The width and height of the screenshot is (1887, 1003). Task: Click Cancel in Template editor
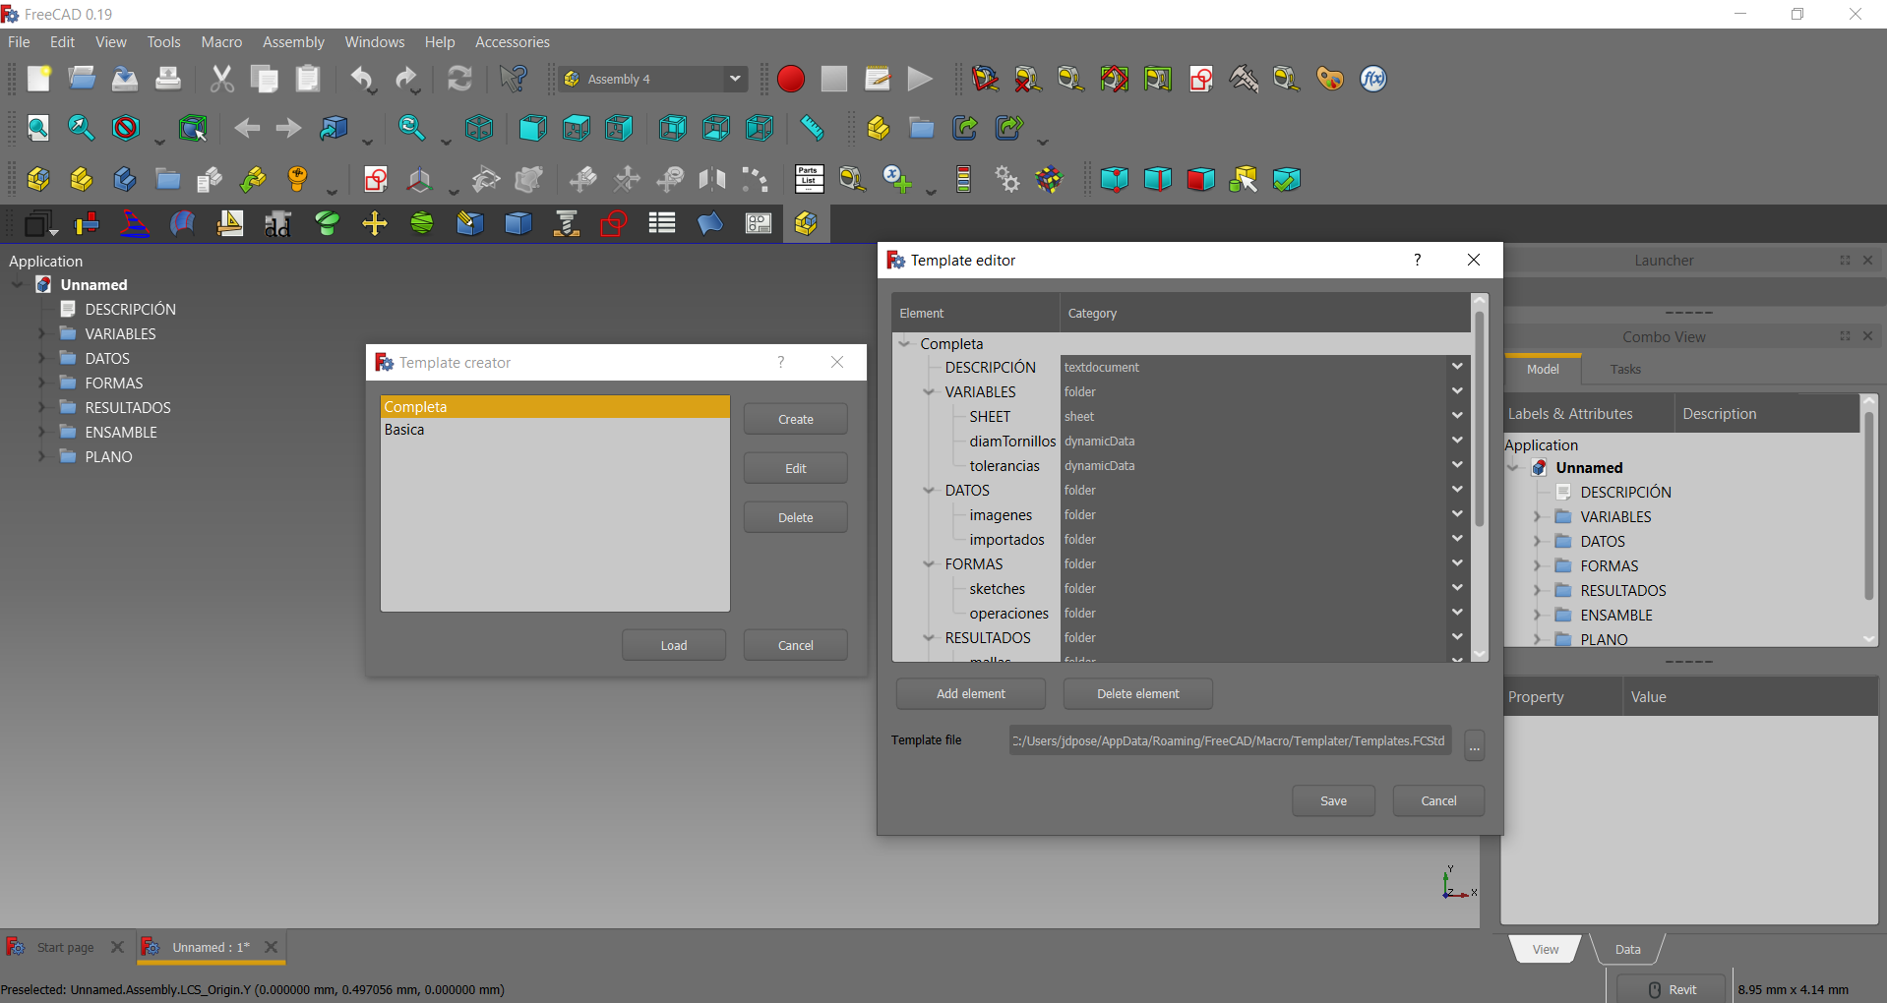[x=1438, y=801]
